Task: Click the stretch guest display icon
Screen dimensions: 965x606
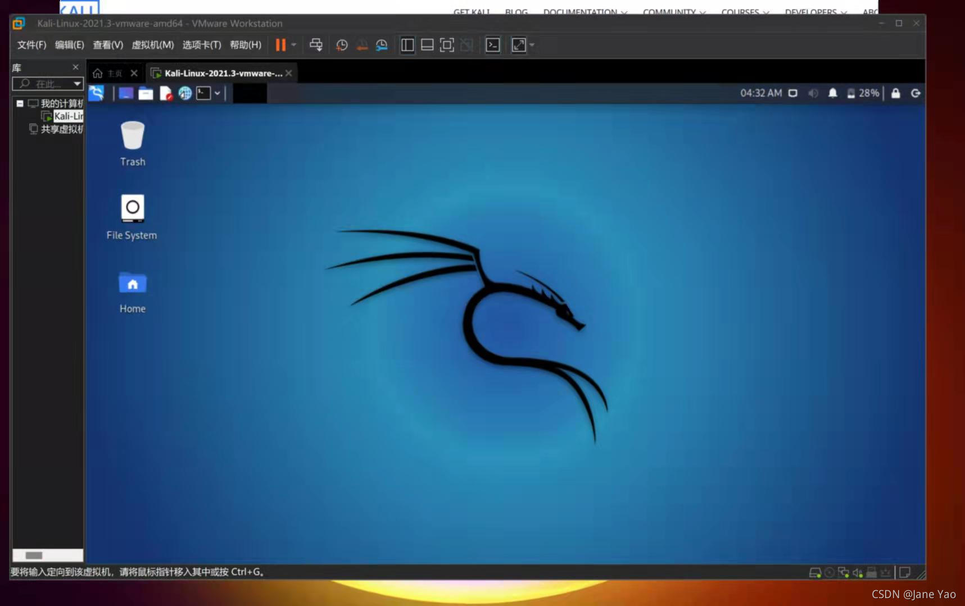Action: tap(518, 45)
